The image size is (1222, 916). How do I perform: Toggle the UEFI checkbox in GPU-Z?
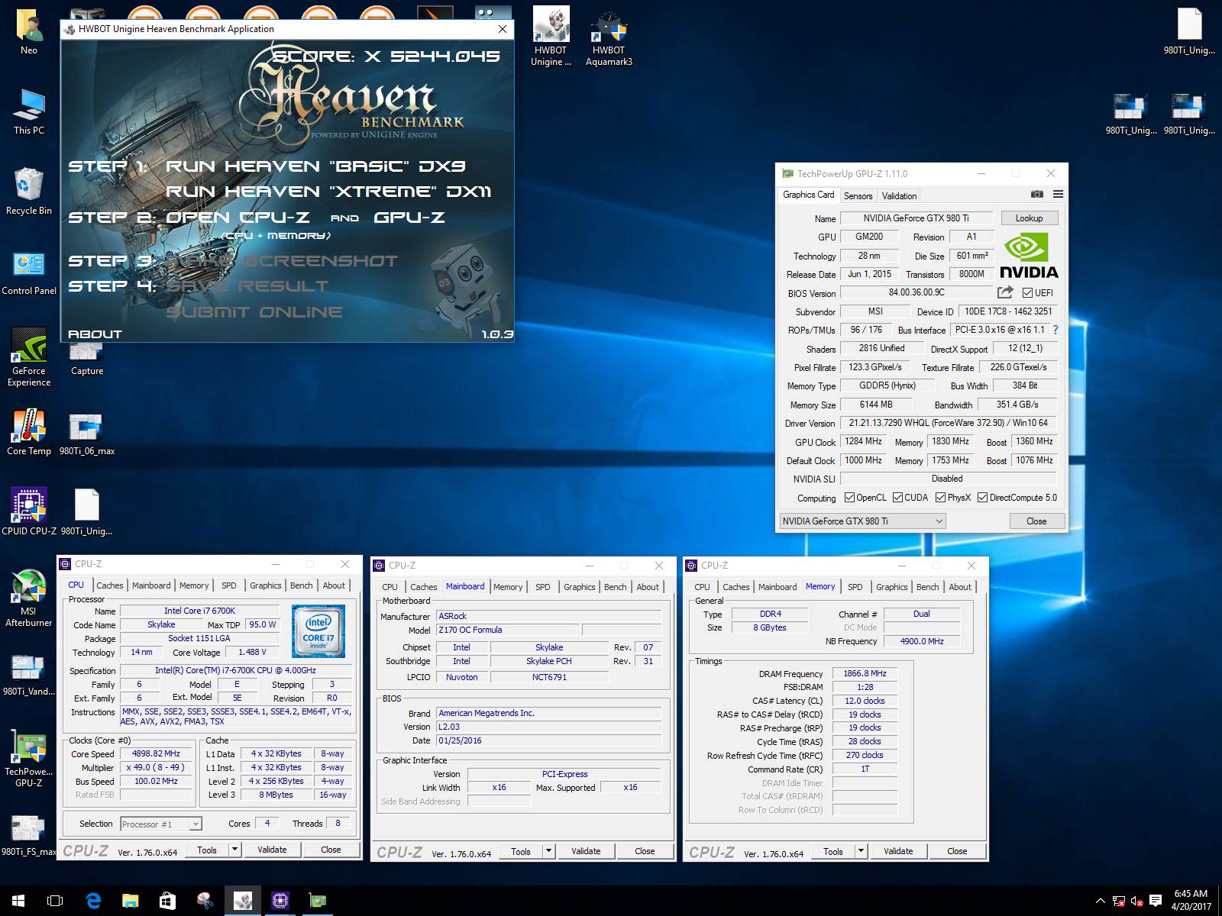click(1027, 293)
